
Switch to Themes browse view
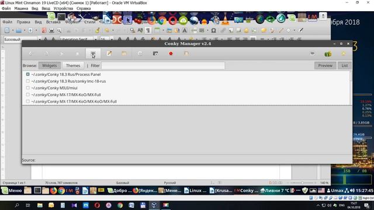point(73,65)
